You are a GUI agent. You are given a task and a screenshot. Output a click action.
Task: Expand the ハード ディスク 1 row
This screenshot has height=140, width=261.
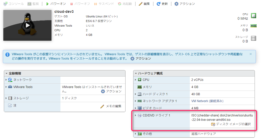(x=135, y=94)
